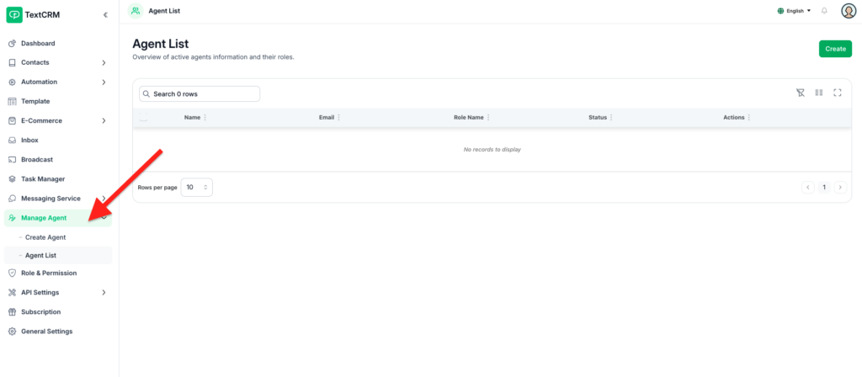Collapse the sidebar with arrow icon
862x377 pixels.
point(104,15)
